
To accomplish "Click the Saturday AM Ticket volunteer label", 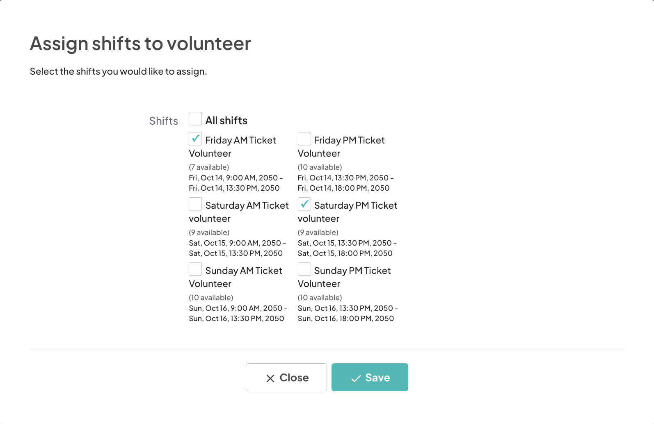I will [x=247, y=206].
